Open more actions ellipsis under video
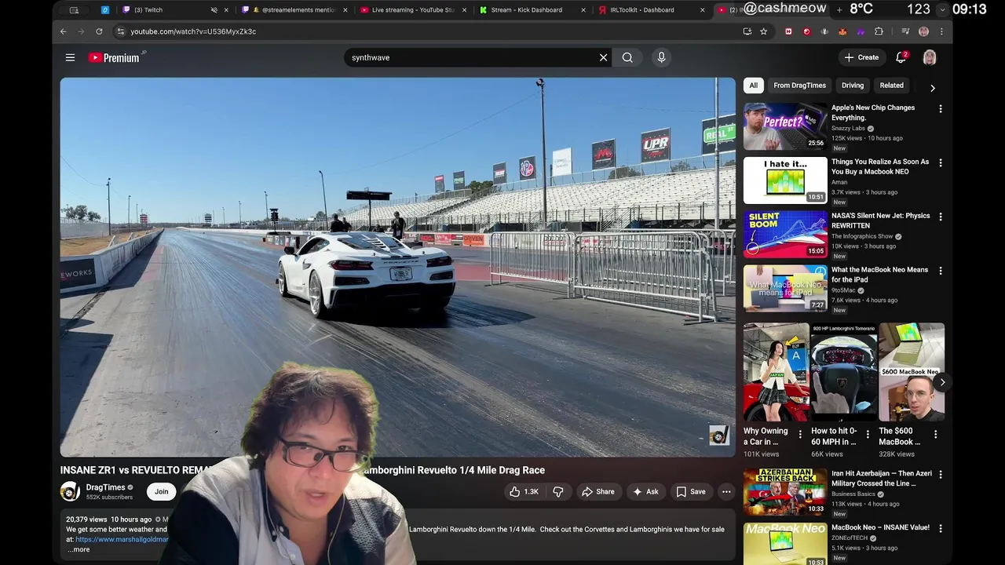Image resolution: width=1005 pixels, height=565 pixels. click(x=726, y=492)
